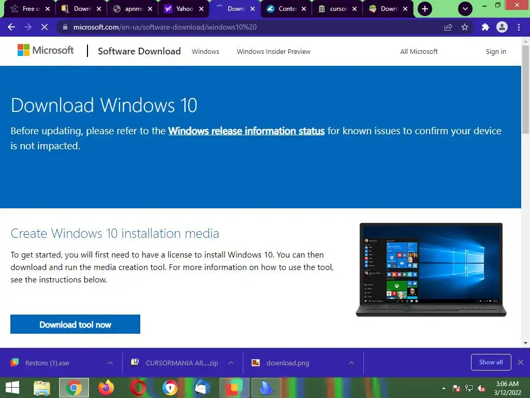Viewport: 530px width, 398px height.
Task: Expand options for CURSORMANIA zip download
Action: coord(231,363)
